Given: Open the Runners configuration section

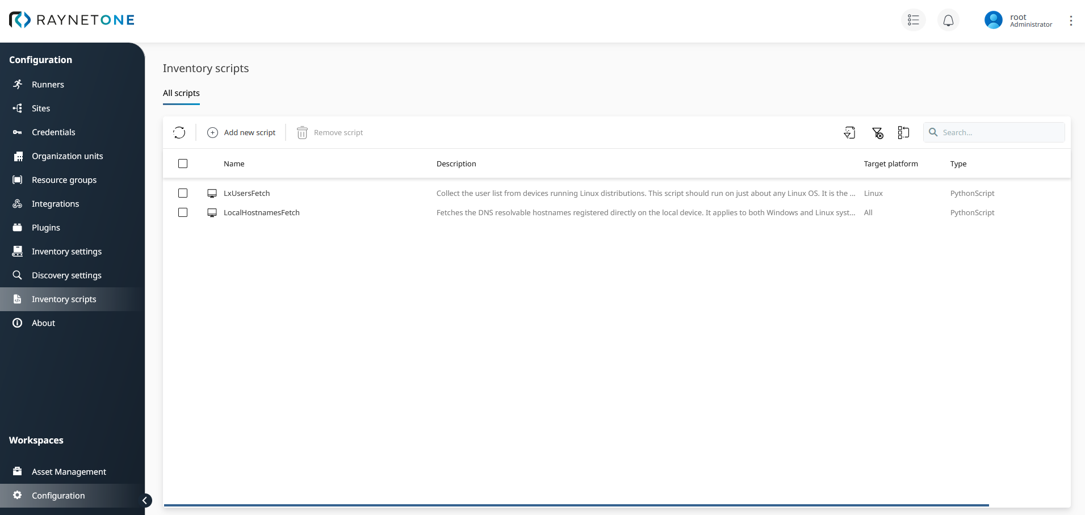Looking at the screenshot, I should (x=48, y=84).
